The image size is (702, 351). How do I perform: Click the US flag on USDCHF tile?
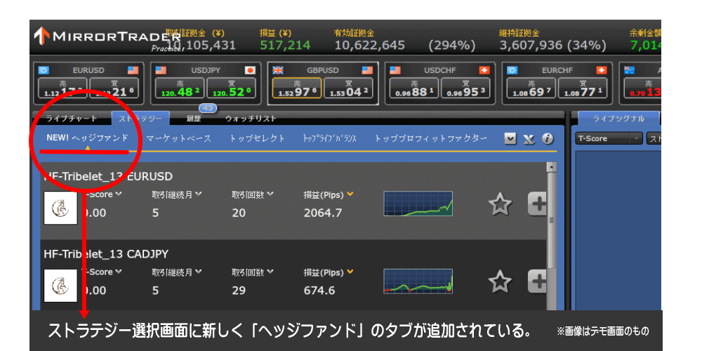pyautogui.click(x=395, y=70)
